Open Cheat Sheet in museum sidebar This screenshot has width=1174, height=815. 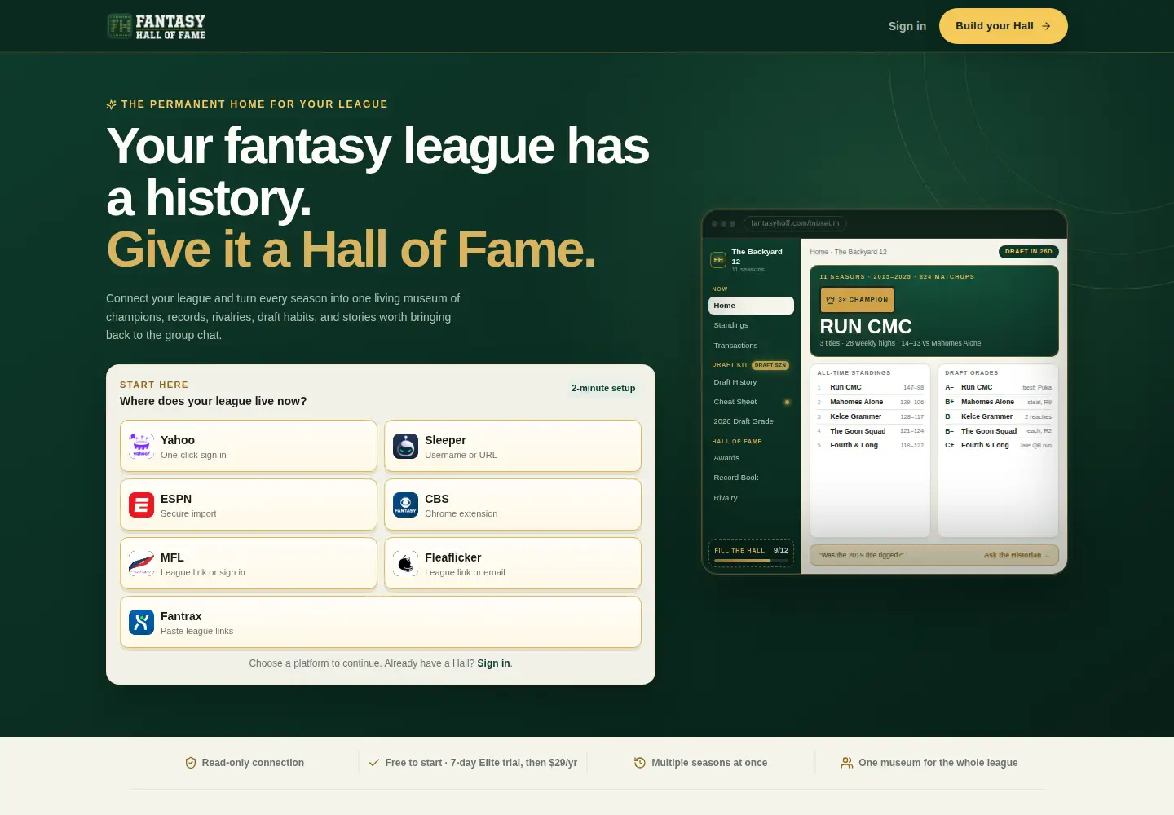(751, 402)
